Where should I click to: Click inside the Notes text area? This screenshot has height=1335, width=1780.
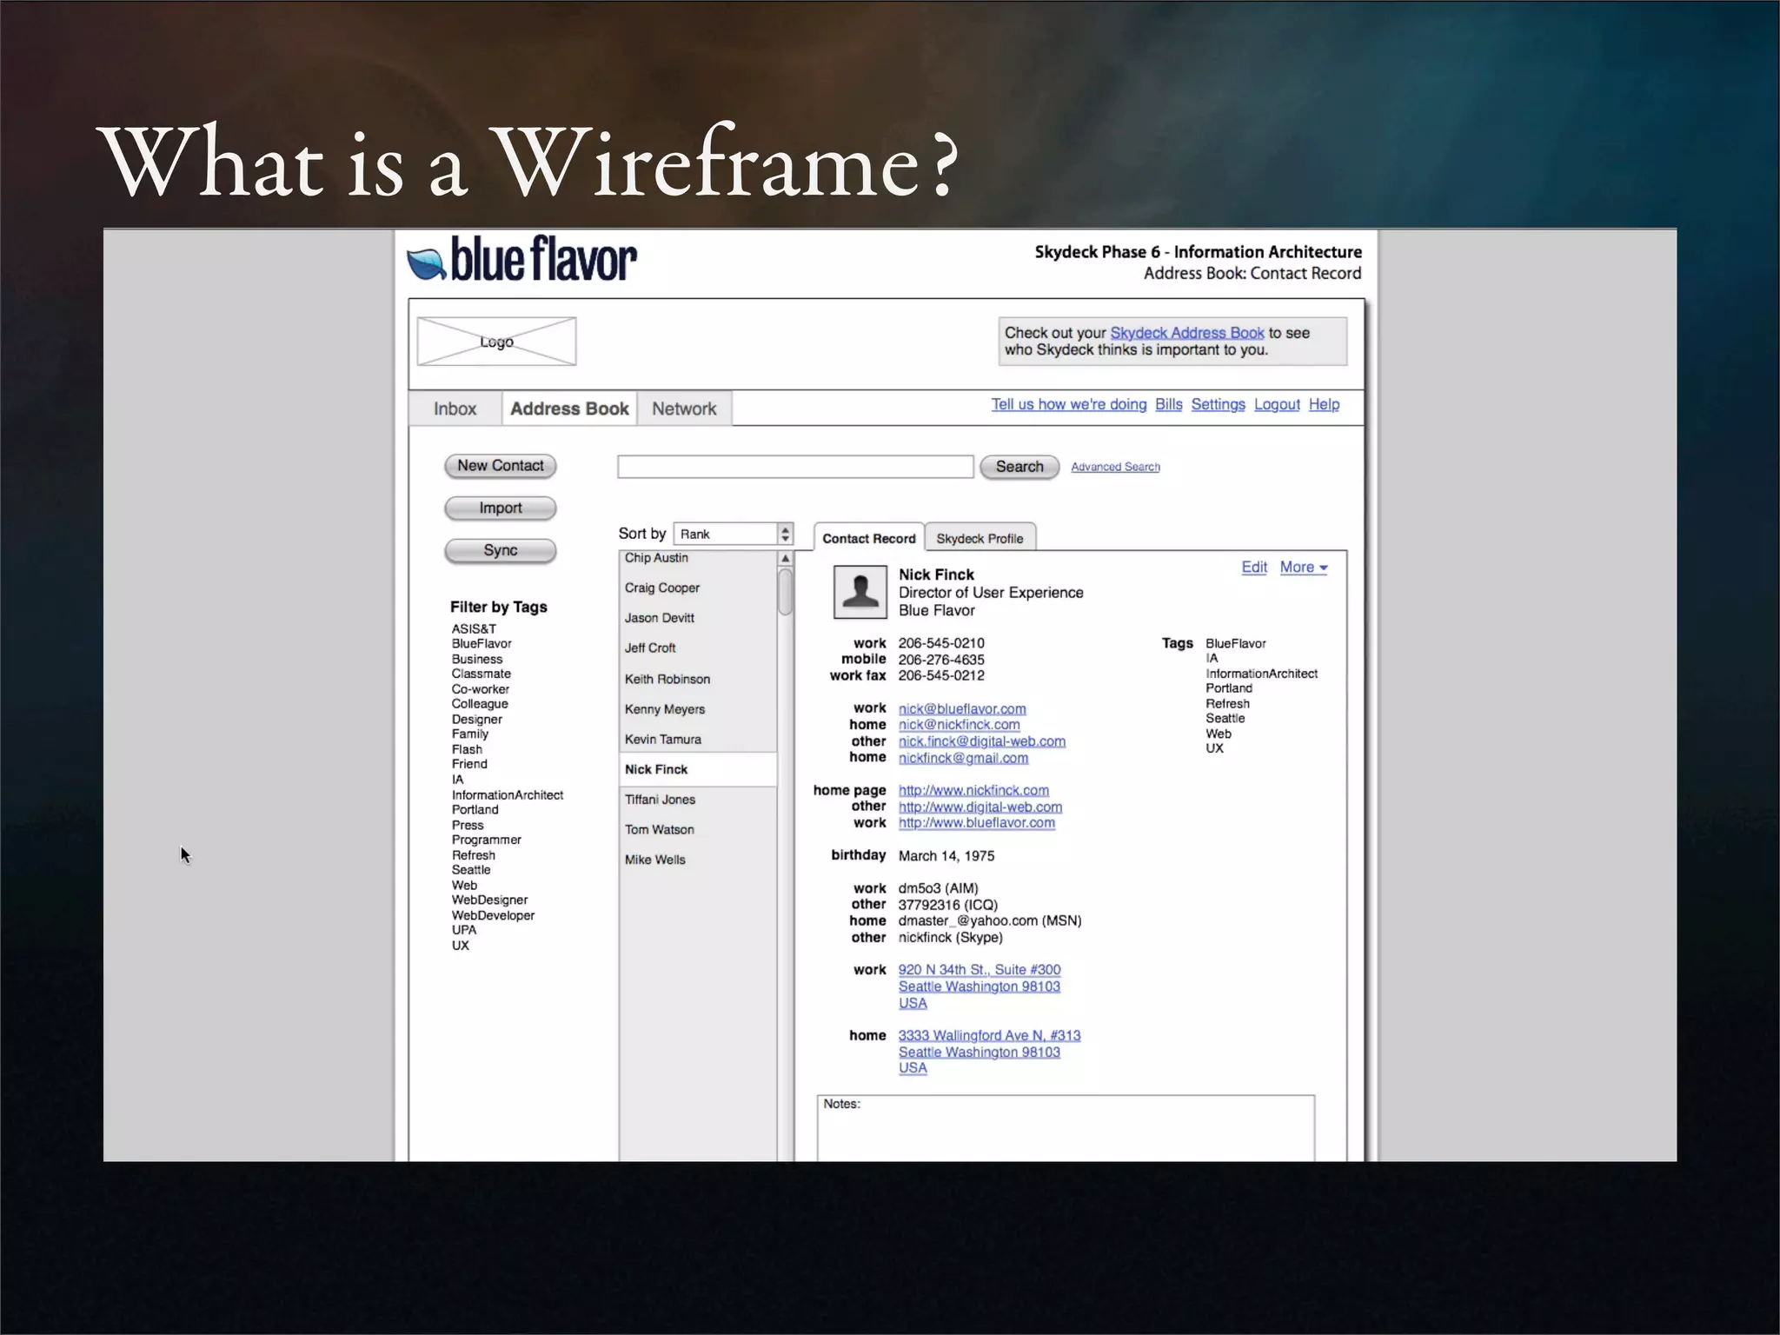pyautogui.click(x=1066, y=1128)
